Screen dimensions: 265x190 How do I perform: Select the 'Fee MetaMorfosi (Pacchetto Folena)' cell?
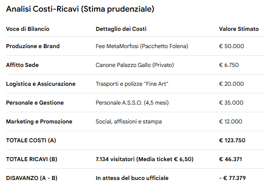[x=142, y=46]
